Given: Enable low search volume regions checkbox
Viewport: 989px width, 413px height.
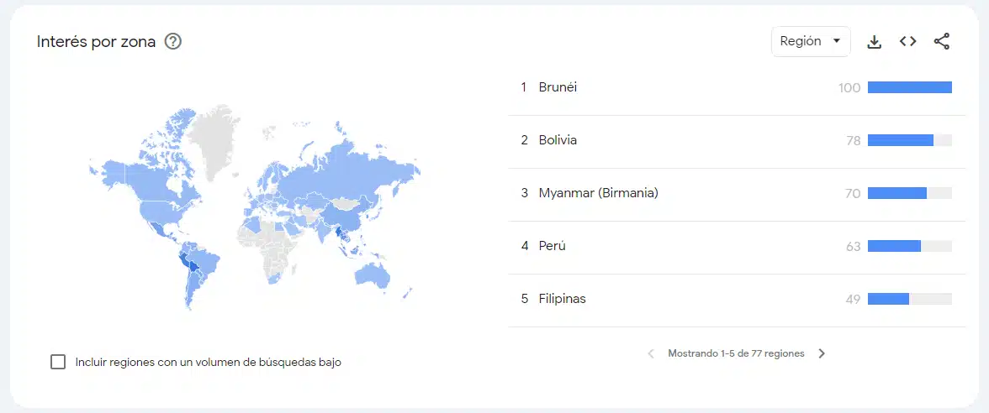Looking at the screenshot, I should (x=58, y=362).
